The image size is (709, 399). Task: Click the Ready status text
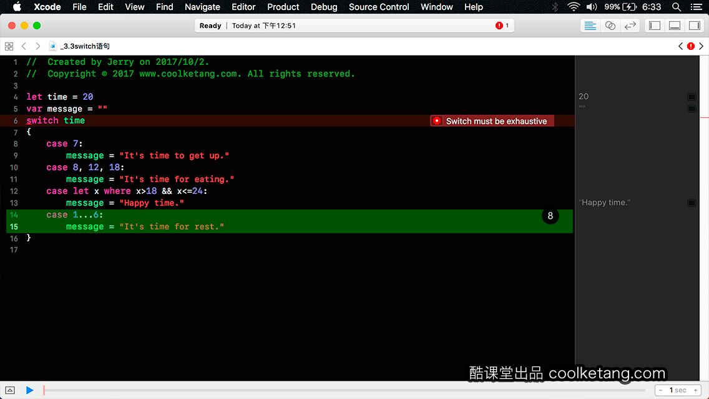click(210, 26)
